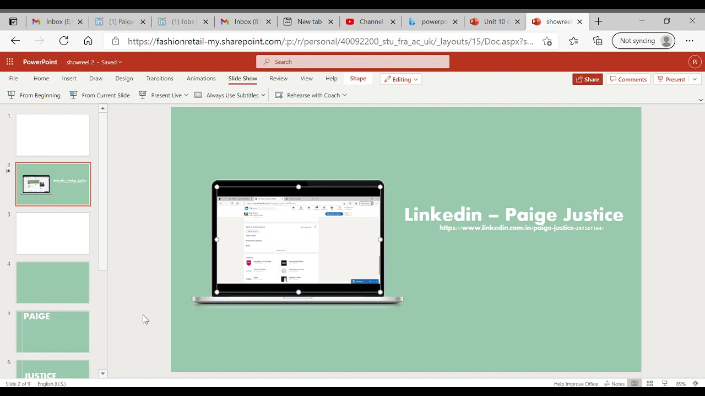Viewport: 705px width, 396px height.
Task: Open the browser favorites list
Action: point(573,41)
